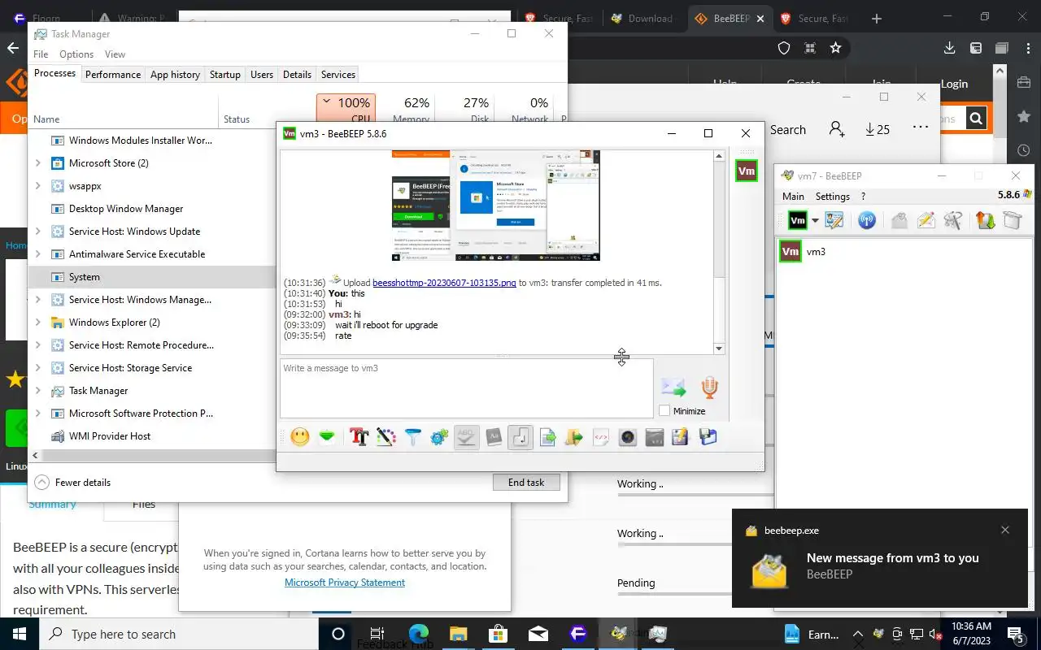Toggle spell checking ABC icon in chat

coord(466,437)
